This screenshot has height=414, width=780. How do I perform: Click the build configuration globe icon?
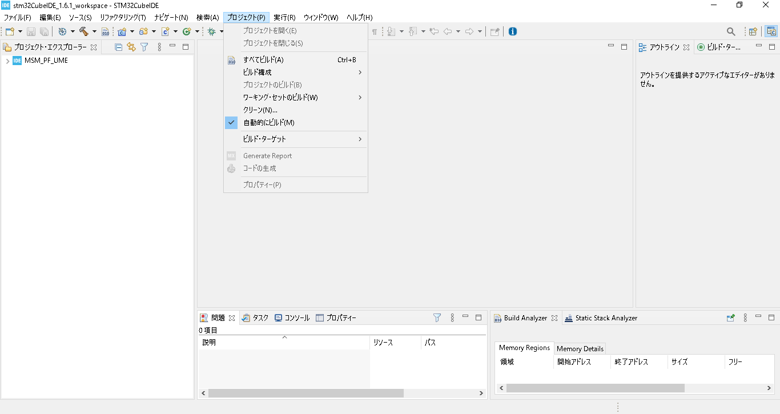(62, 31)
